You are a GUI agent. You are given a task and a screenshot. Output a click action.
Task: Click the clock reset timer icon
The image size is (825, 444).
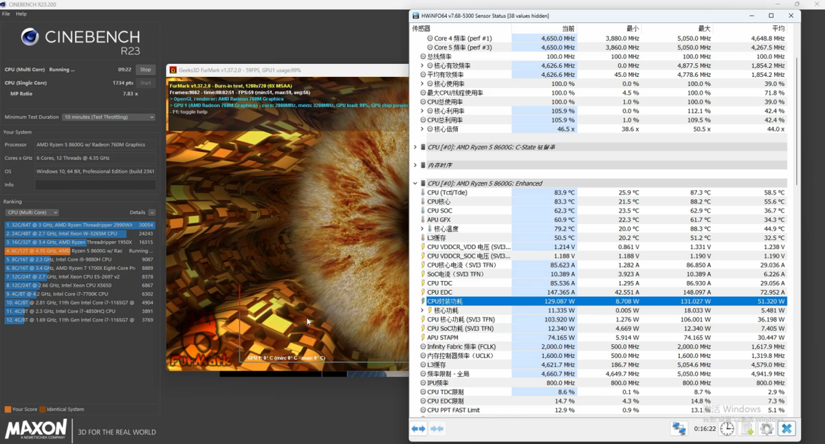(727, 429)
